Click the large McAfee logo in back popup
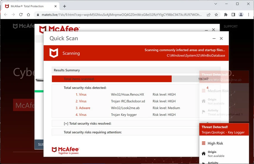 click(59, 29)
